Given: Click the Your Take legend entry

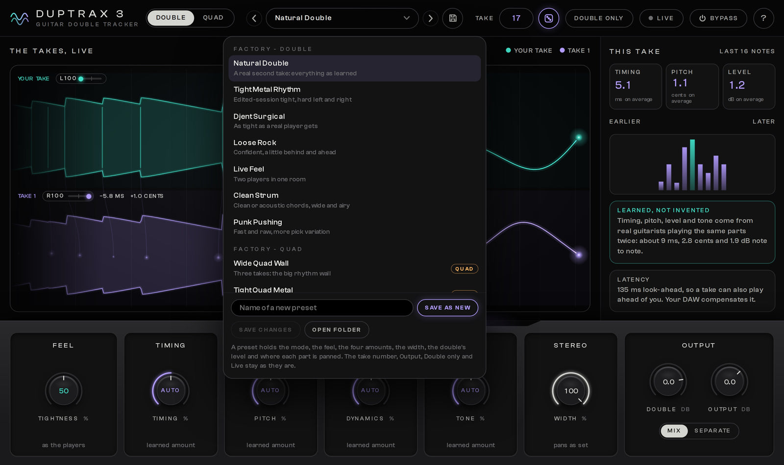Looking at the screenshot, I should pos(529,50).
